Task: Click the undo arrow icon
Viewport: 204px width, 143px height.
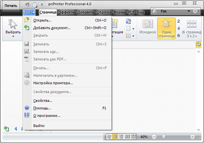Action: (27, 5)
